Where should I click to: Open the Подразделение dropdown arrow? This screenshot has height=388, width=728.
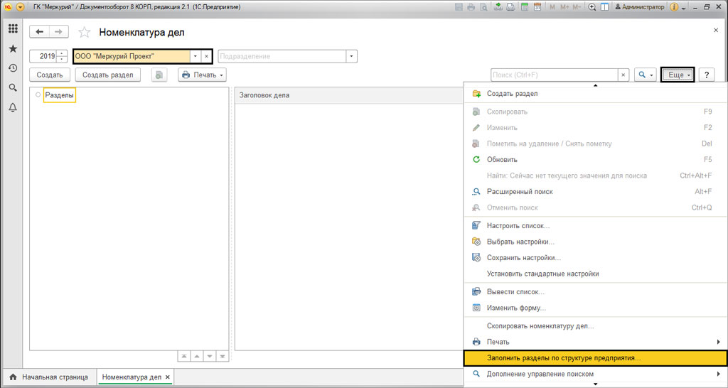pos(351,56)
